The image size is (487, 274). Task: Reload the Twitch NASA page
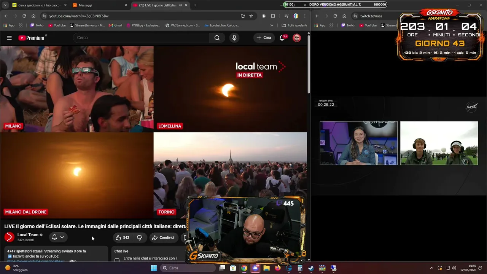click(335, 16)
